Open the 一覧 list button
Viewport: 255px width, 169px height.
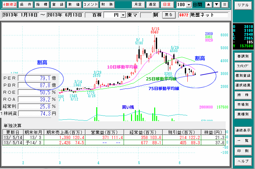click(x=243, y=141)
